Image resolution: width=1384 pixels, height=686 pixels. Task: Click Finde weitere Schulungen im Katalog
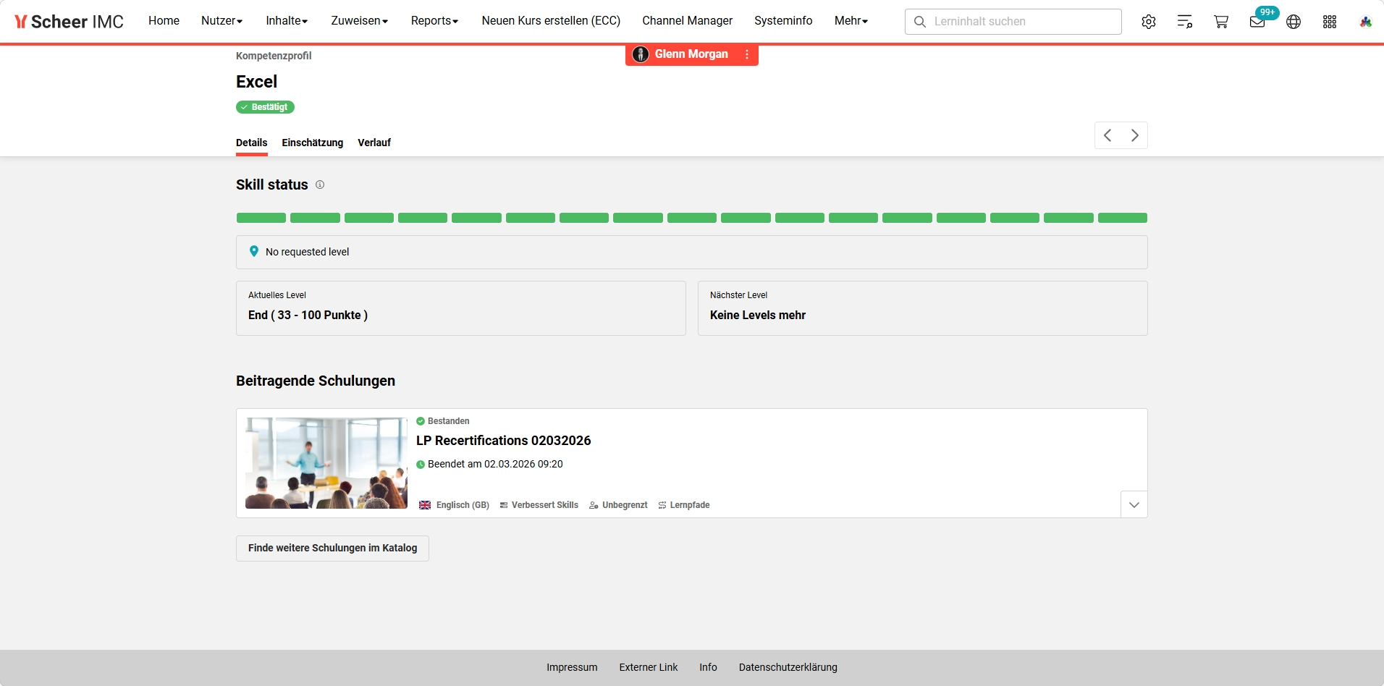[332, 549]
